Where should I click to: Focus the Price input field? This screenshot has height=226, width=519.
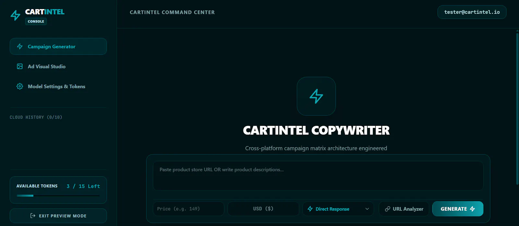(188, 209)
